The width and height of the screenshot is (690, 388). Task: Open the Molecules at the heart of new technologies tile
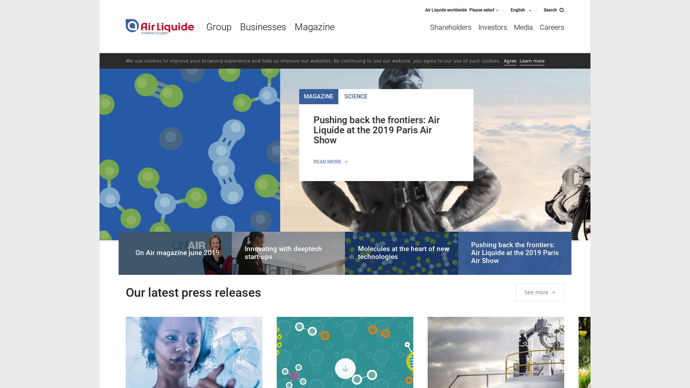pyautogui.click(x=401, y=253)
